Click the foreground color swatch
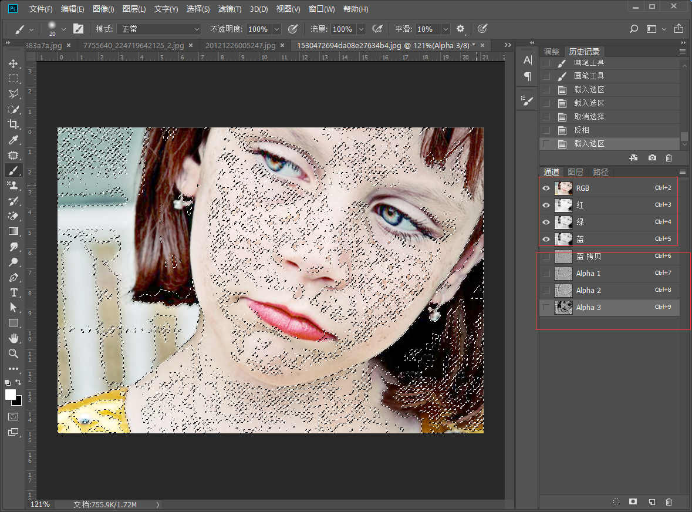 (11, 395)
